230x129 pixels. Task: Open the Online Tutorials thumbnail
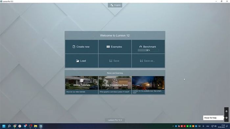[x=82, y=83]
